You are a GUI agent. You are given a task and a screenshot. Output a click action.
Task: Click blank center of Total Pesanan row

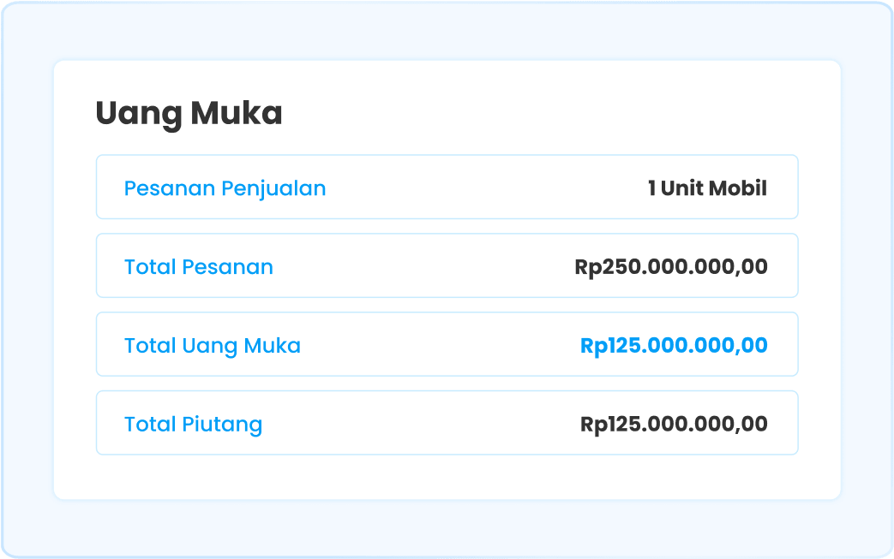click(429, 267)
